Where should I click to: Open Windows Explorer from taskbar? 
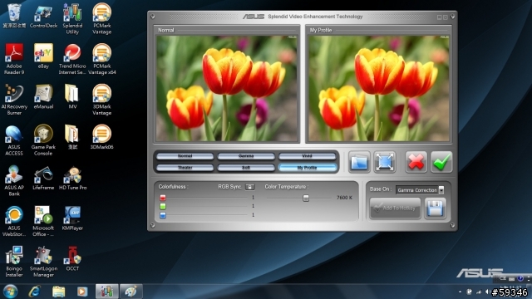pyautogui.click(x=58, y=292)
